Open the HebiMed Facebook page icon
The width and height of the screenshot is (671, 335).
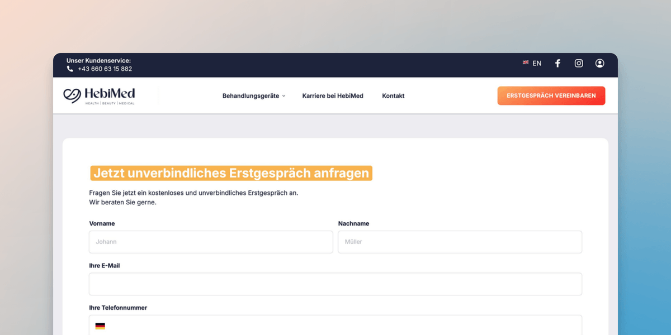click(557, 63)
